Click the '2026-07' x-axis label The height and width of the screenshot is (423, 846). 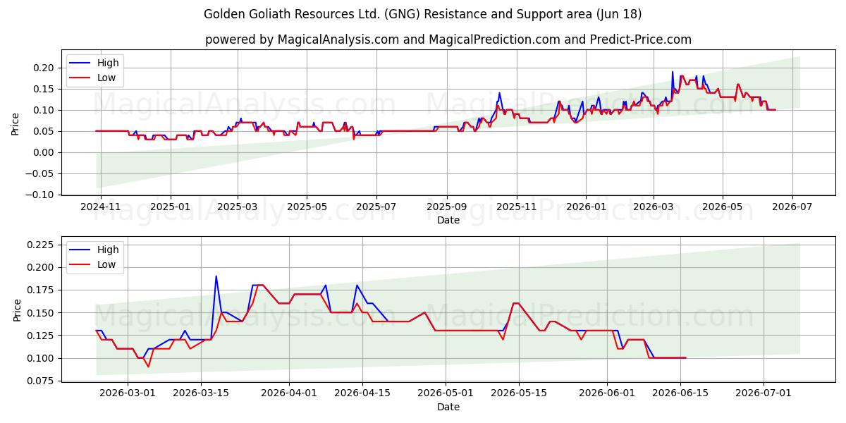(x=791, y=207)
